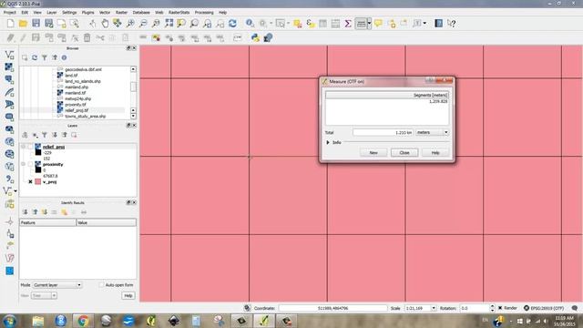Click the pink v_proj layer color swatch

click(x=38, y=182)
